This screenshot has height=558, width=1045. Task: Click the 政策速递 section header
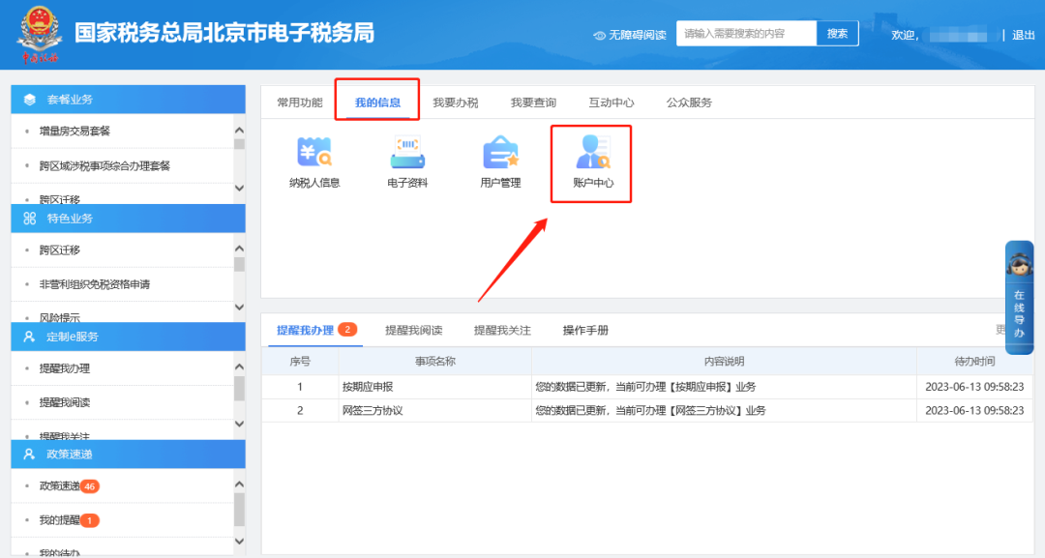[128, 455]
